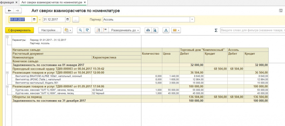
Task: Click Торговый дом "Комплексный" header
Action: point(203,50)
